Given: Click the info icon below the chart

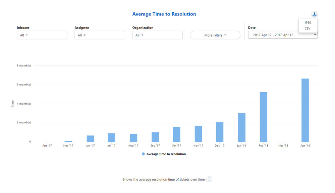Looking at the screenshot, I should [x=209, y=179].
